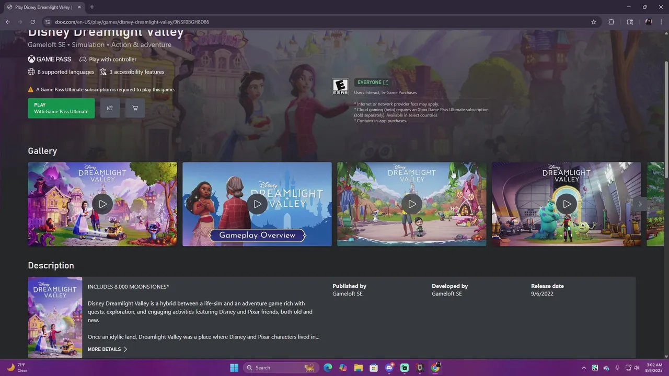Click the accessibility features icon
669x376 pixels.
coord(103,72)
